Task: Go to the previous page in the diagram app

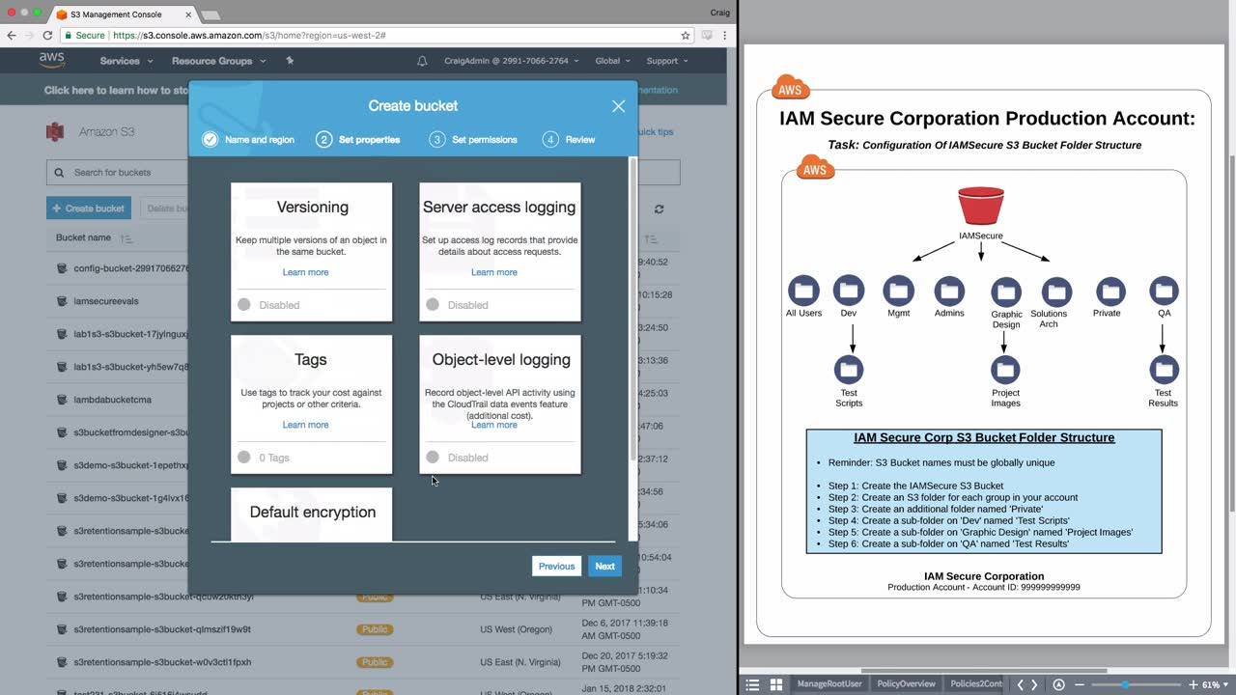Action: click(x=1020, y=684)
